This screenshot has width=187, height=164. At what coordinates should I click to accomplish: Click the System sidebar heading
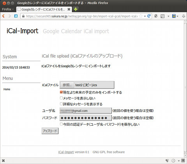(10, 57)
